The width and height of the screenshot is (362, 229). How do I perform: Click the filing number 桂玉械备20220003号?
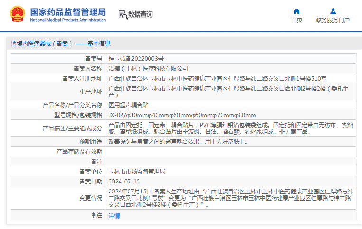click(136, 58)
